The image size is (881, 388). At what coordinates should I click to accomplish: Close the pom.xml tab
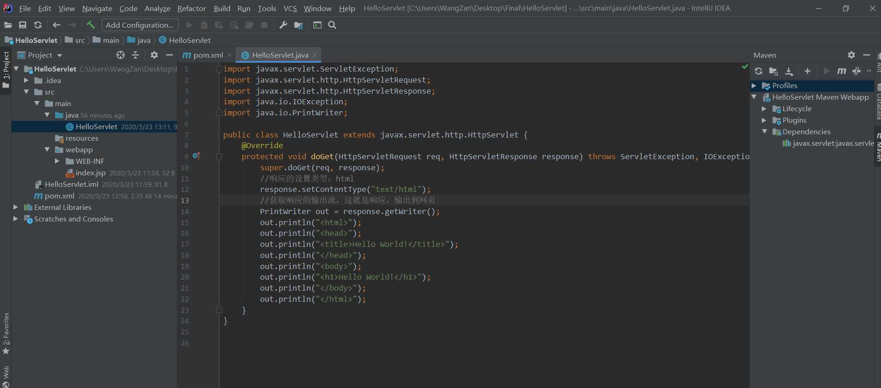(230, 55)
